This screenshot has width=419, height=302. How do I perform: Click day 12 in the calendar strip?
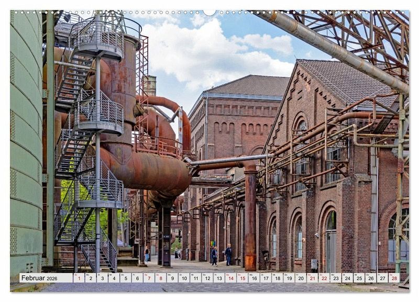(207, 278)
